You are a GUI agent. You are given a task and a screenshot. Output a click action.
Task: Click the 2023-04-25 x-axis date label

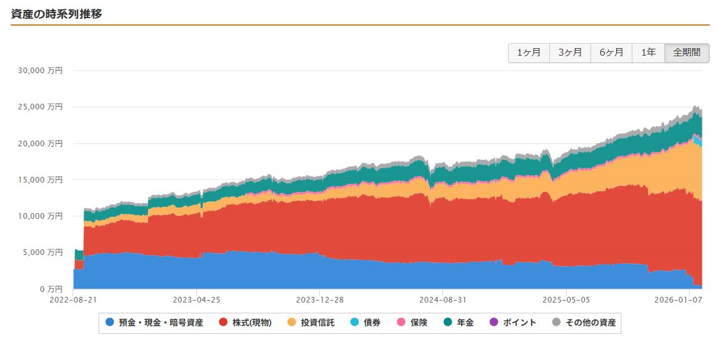point(197,301)
